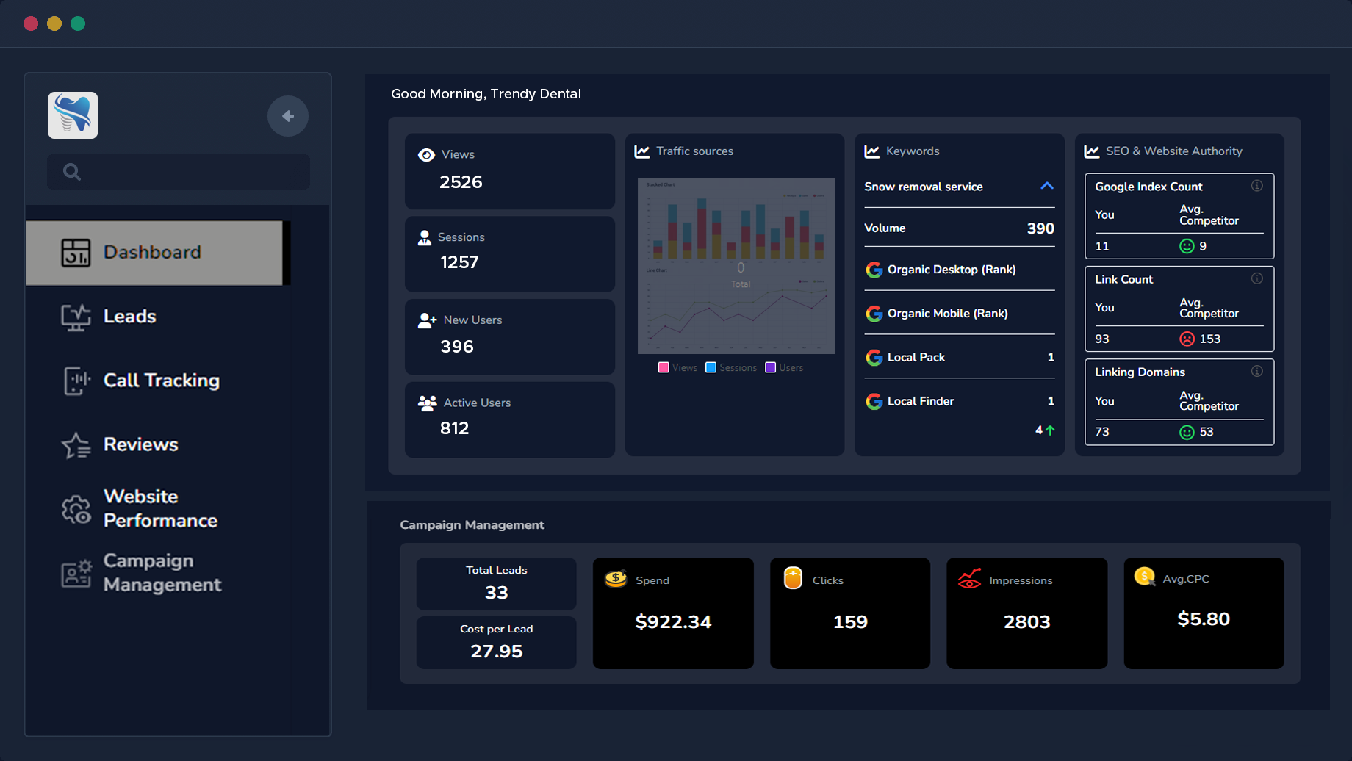Open Link Count info icon
The width and height of the screenshot is (1352, 761).
(1257, 278)
